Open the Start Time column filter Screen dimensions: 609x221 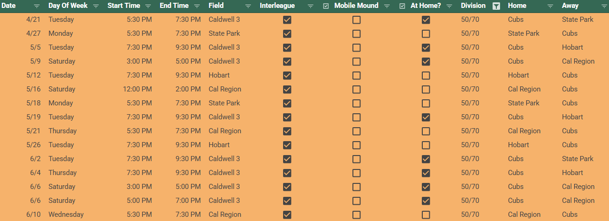pos(148,6)
